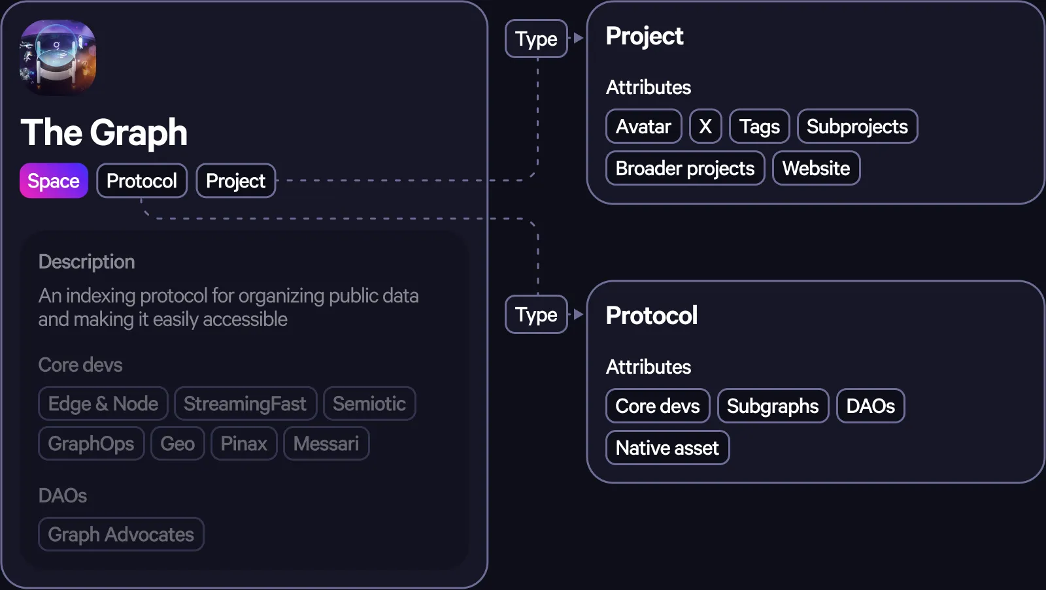Open the Subprojects attribute chip
The image size is (1046, 590).
coord(858,126)
